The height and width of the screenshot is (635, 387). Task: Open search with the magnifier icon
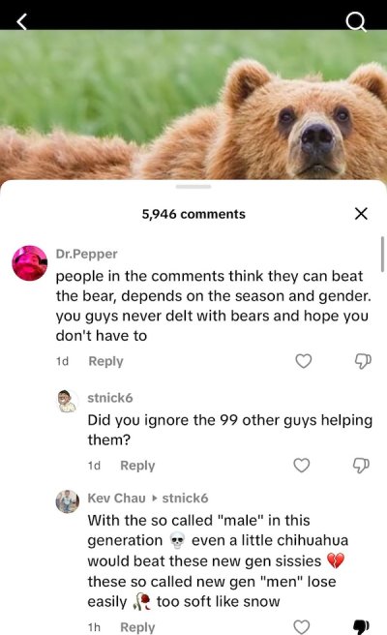(x=356, y=22)
